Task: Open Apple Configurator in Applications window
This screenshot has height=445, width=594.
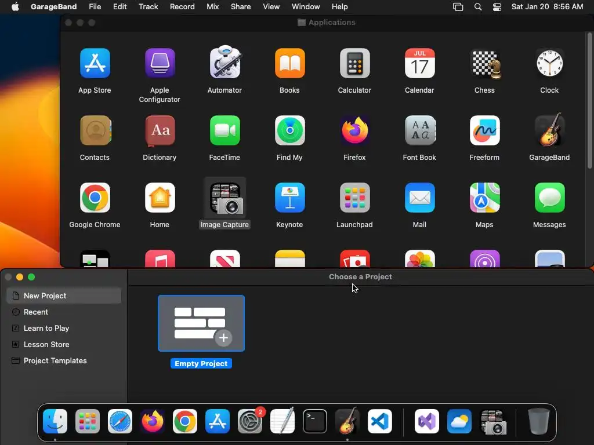Action: click(160, 63)
